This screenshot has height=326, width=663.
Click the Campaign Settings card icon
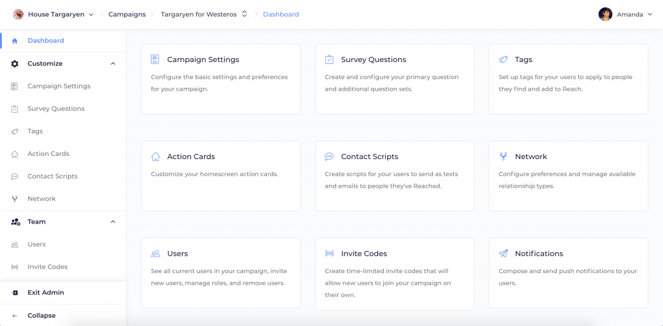155,60
